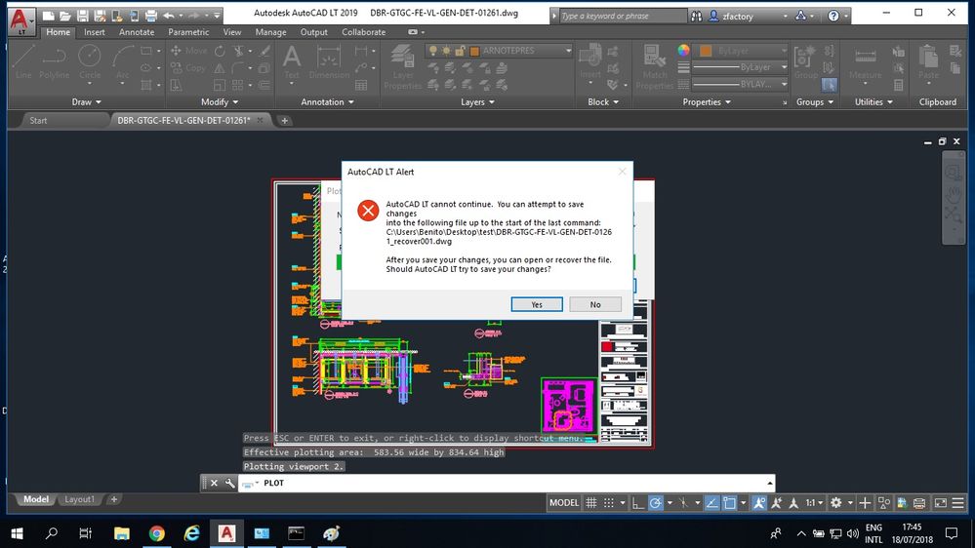Select the Arc tool
Image resolution: width=975 pixels, height=548 pixels.
[123, 62]
